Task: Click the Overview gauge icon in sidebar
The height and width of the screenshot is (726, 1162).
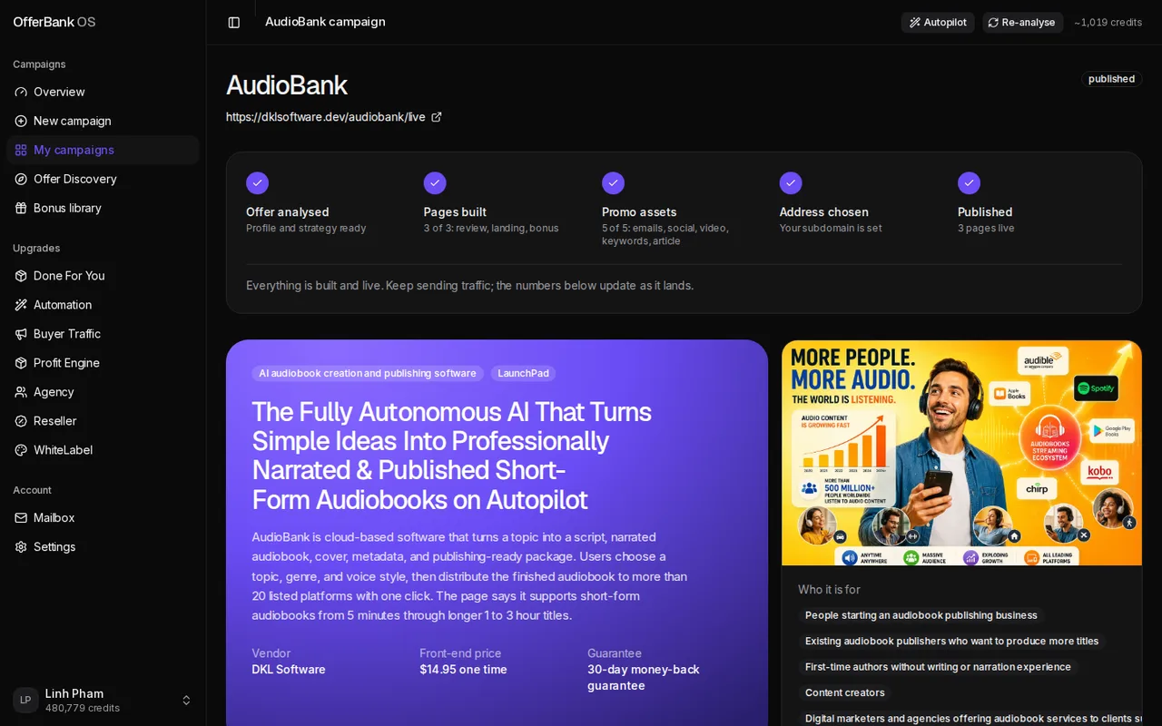Action: (x=21, y=92)
